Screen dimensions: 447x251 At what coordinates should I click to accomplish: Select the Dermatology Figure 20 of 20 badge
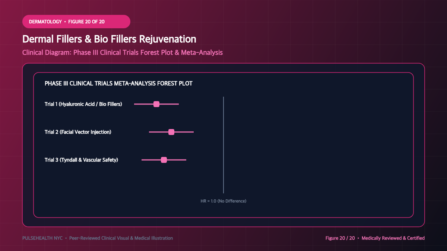click(x=76, y=22)
